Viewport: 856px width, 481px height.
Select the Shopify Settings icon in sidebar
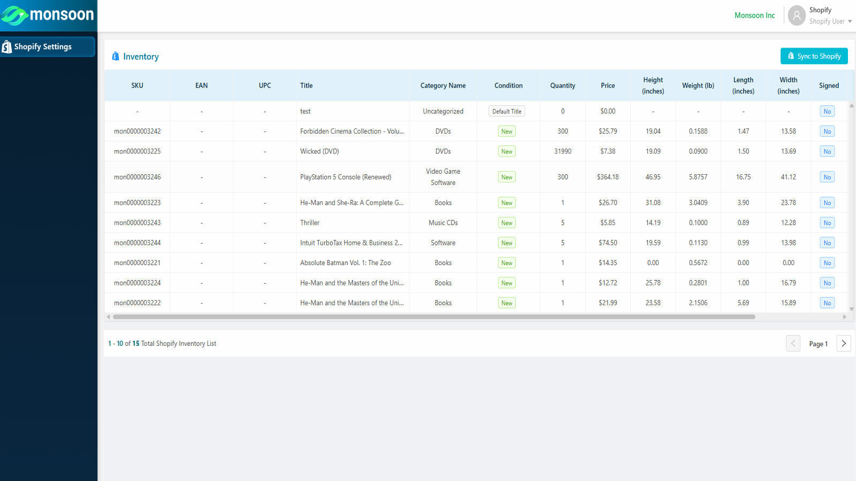pyautogui.click(x=6, y=46)
